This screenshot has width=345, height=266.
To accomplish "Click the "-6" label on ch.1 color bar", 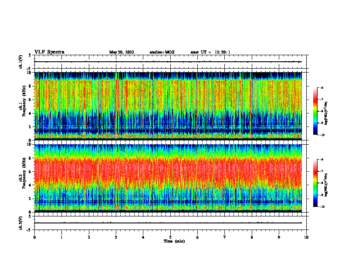I will point(321,87).
